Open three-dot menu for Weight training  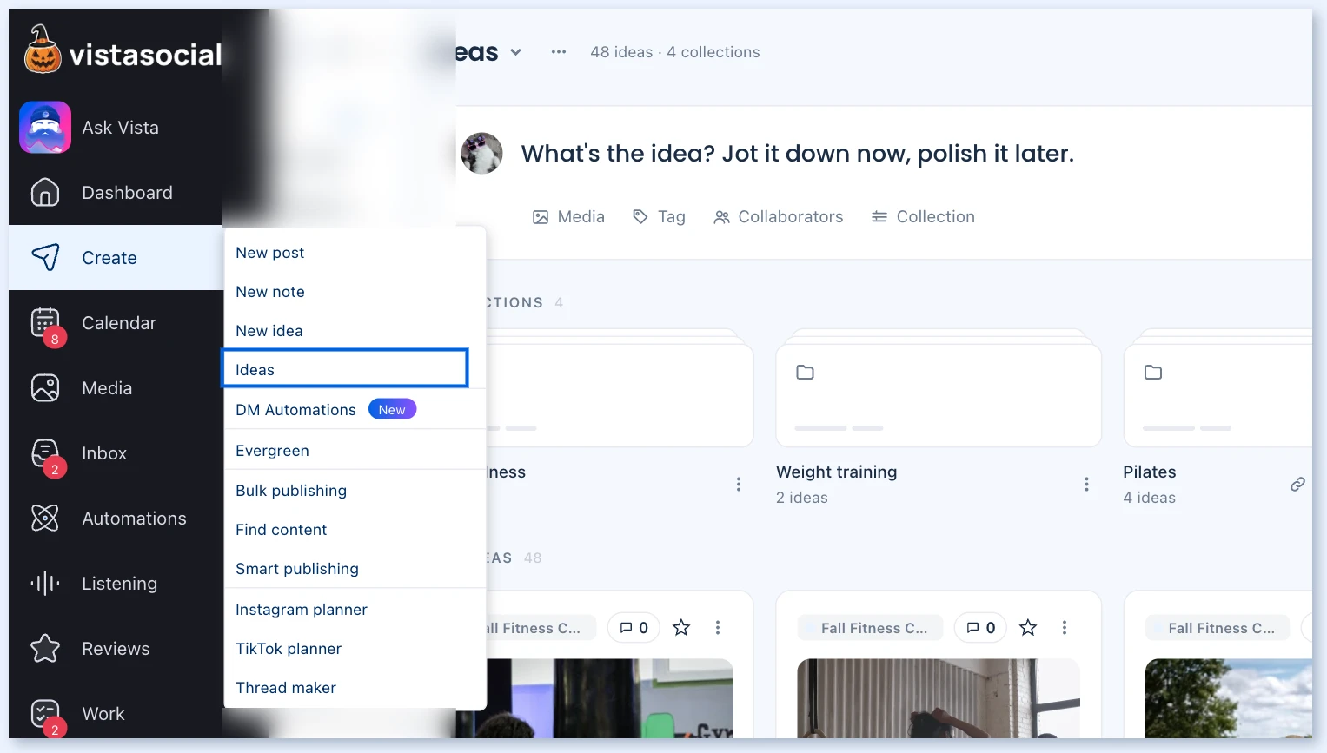(1086, 485)
